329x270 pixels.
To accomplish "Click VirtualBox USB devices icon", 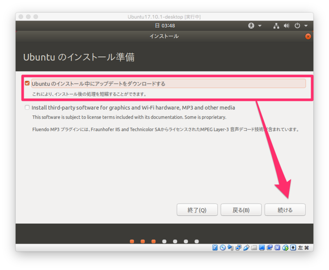I will coord(246,247).
